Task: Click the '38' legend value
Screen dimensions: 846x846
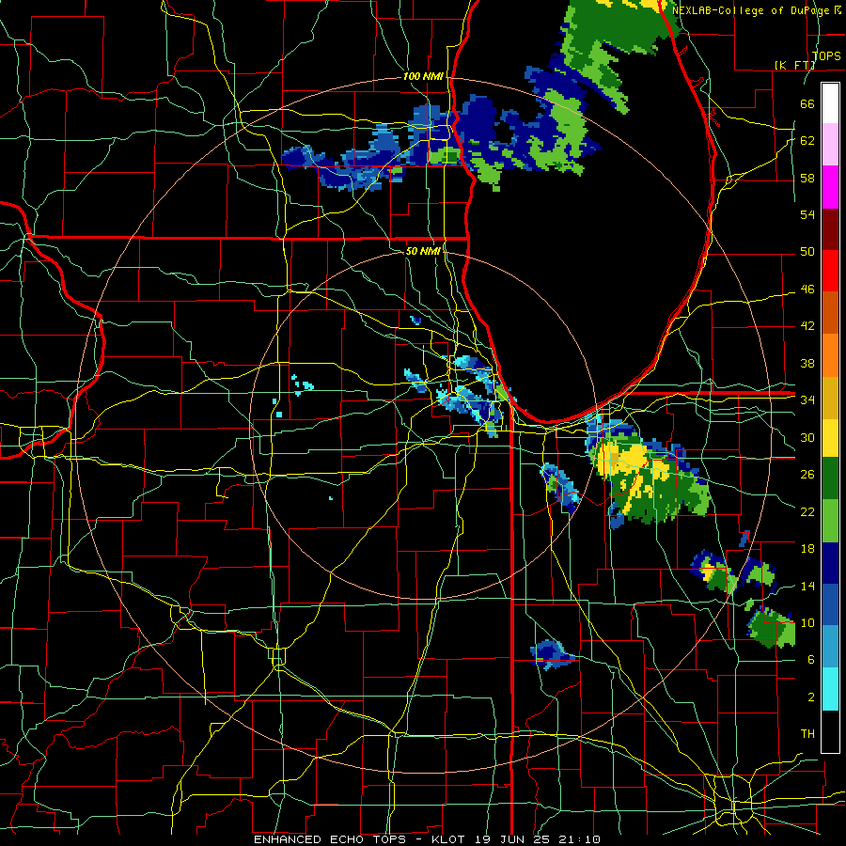Action: [807, 363]
